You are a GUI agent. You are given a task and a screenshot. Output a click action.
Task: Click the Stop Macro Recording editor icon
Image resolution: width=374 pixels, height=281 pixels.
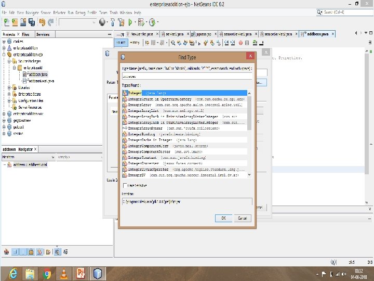(x=247, y=43)
